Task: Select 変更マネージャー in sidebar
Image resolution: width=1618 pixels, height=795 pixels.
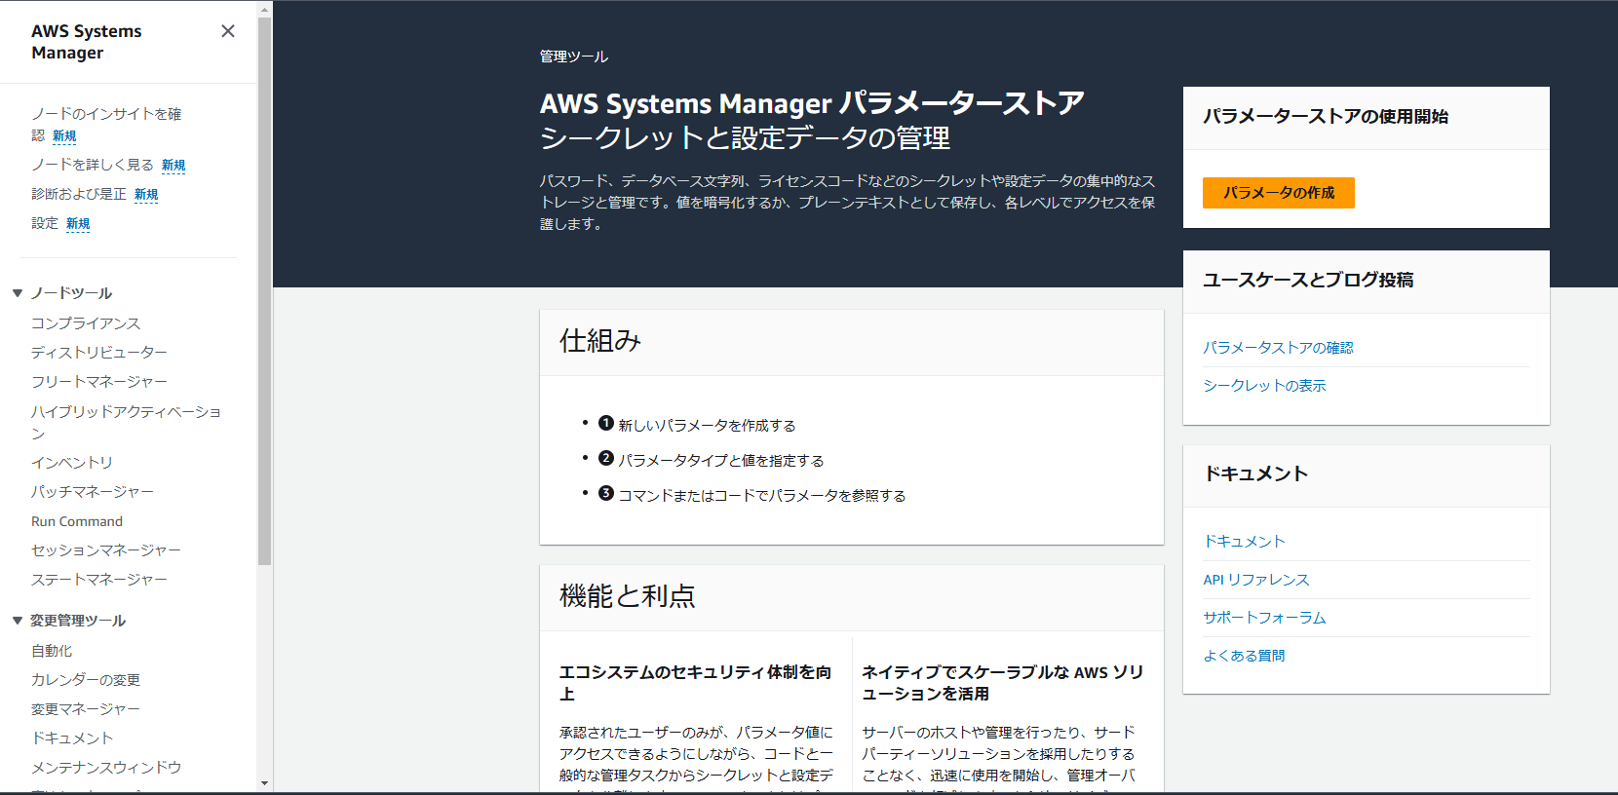Action: (86, 708)
